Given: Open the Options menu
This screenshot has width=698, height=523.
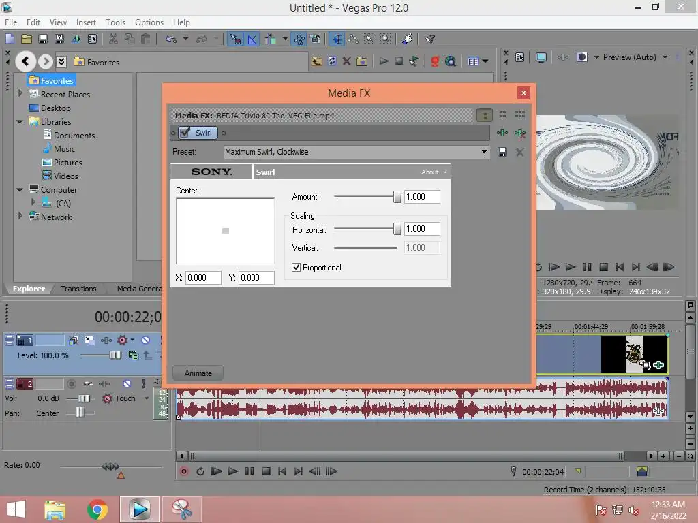Looking at the screenshot, I should (x=149, y=22).
